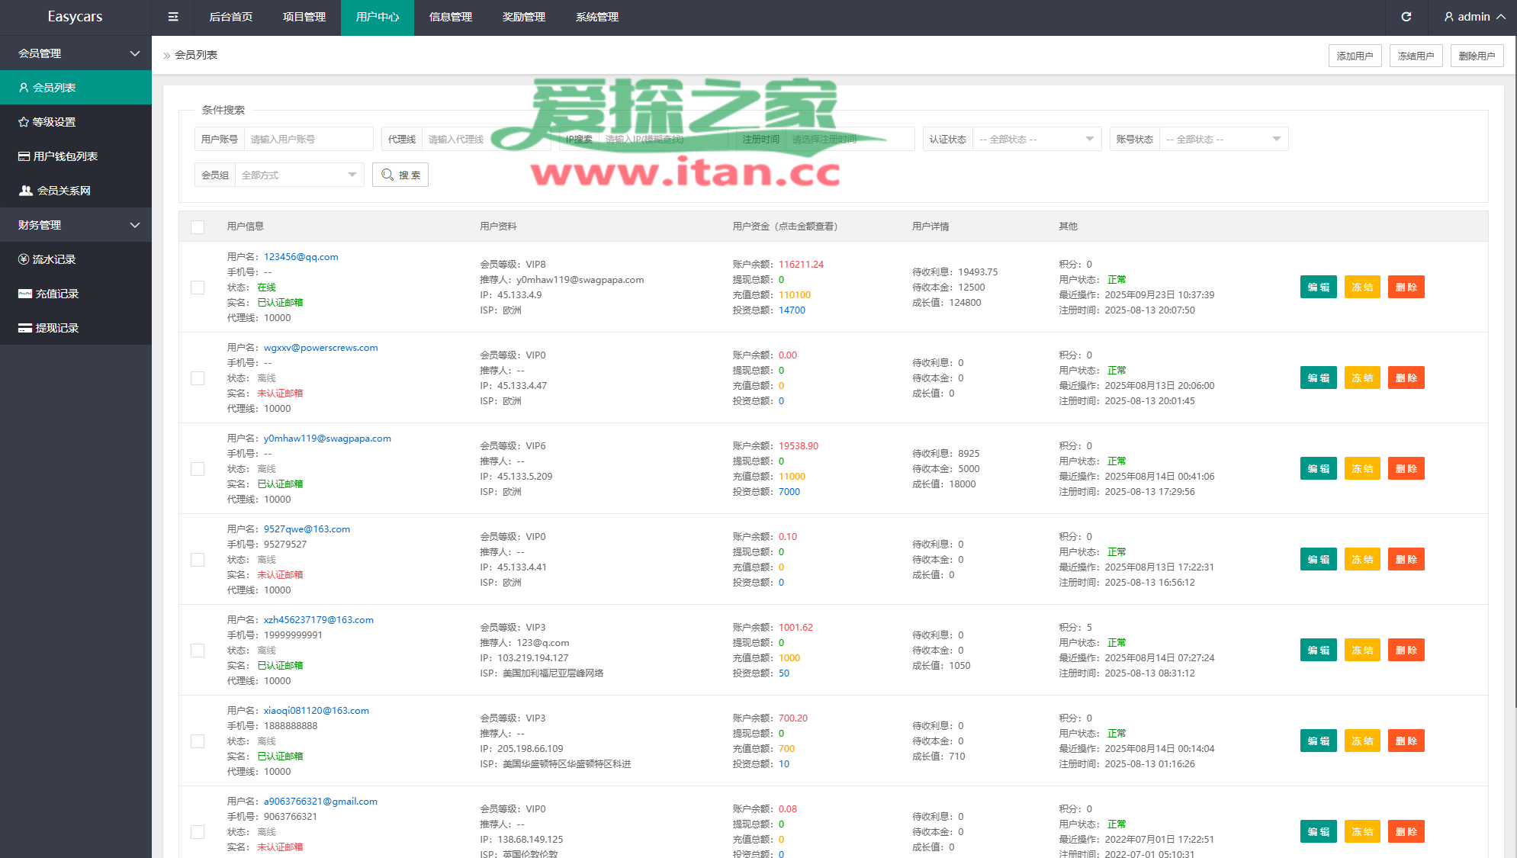Open 用户钱包列表 wallet icon item
This screenshot has width=1517, height=858.
65,156
